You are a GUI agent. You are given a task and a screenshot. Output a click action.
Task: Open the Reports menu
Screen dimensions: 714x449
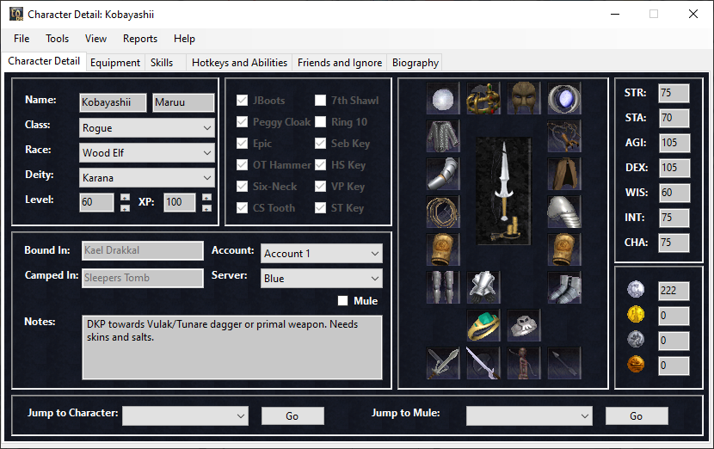tap(140, 39)
